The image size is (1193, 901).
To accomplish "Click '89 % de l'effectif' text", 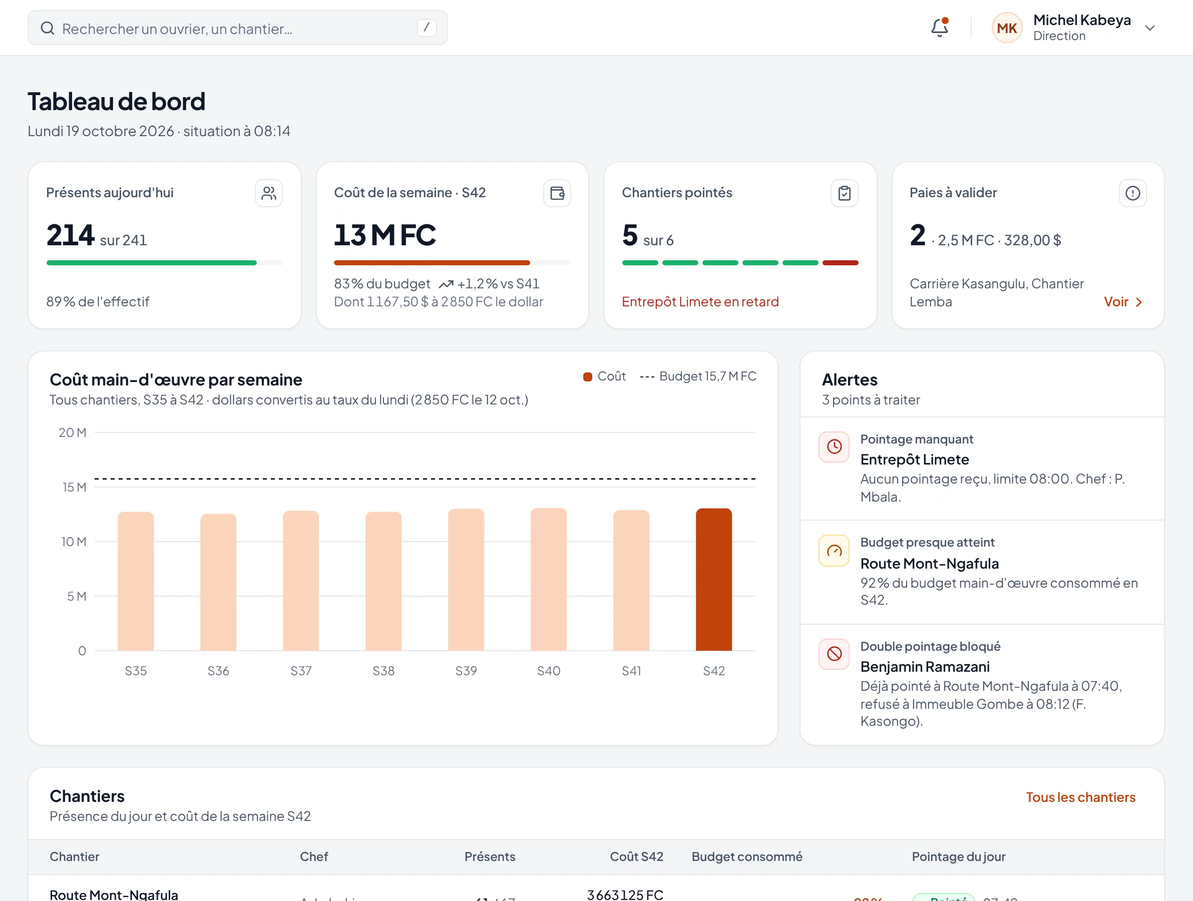I will click(x=98, y=302).
